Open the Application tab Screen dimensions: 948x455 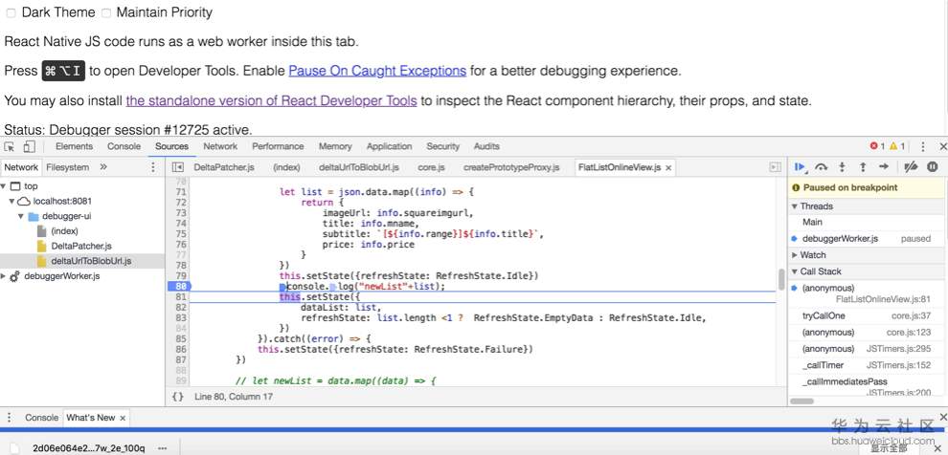coord(389,146)
